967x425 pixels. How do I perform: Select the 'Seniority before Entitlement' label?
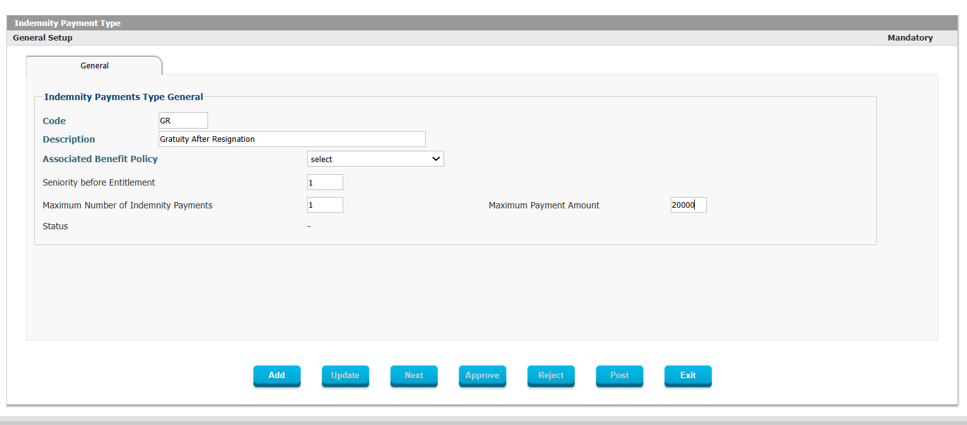point(98,182)
